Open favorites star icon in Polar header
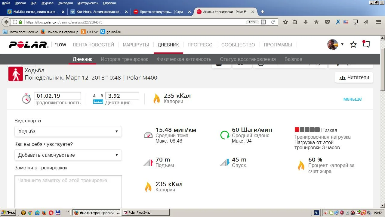Viewport: 385px width, 217px height. tap(353, 45)
